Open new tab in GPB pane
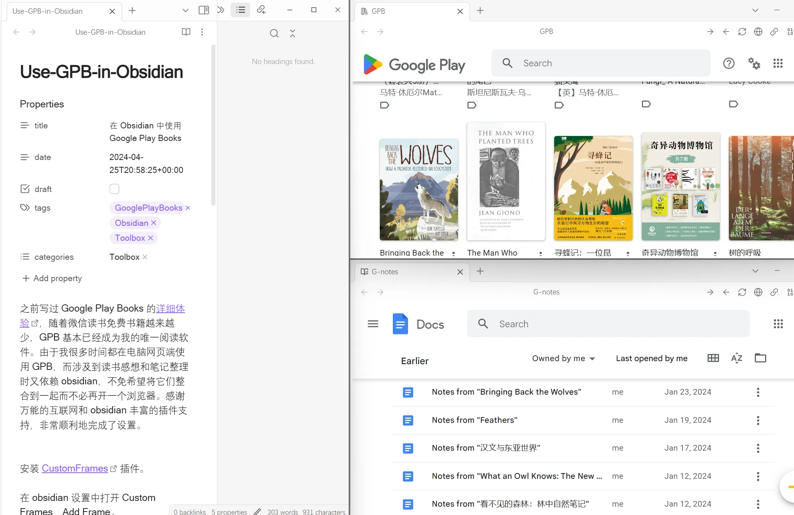Viewport: 794px width, 515px height. coord(480,11)
